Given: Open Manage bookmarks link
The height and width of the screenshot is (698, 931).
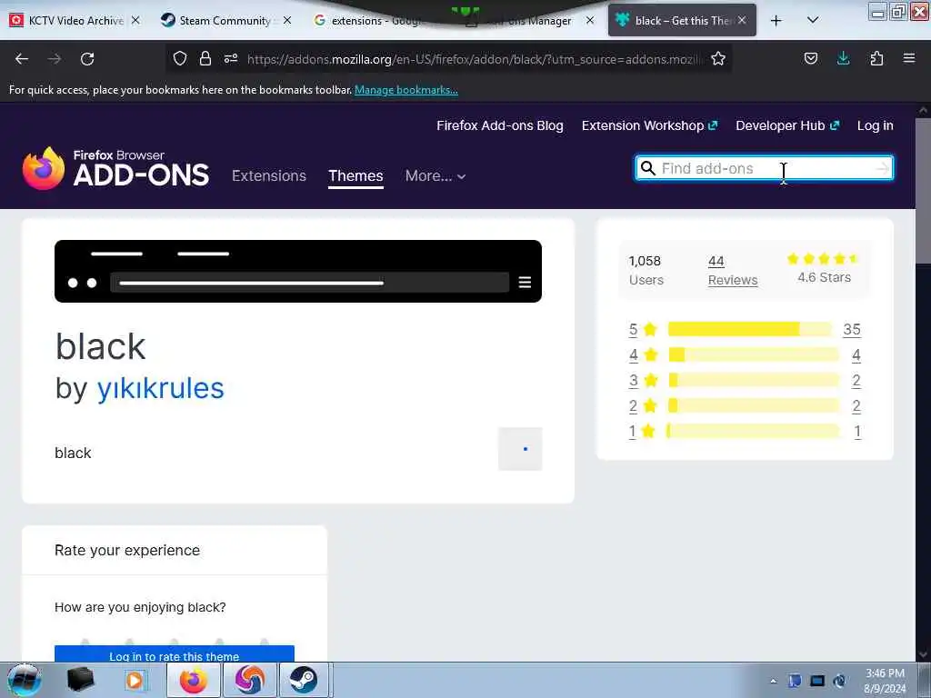Looking at the screenshot, I should click(406, 90).
